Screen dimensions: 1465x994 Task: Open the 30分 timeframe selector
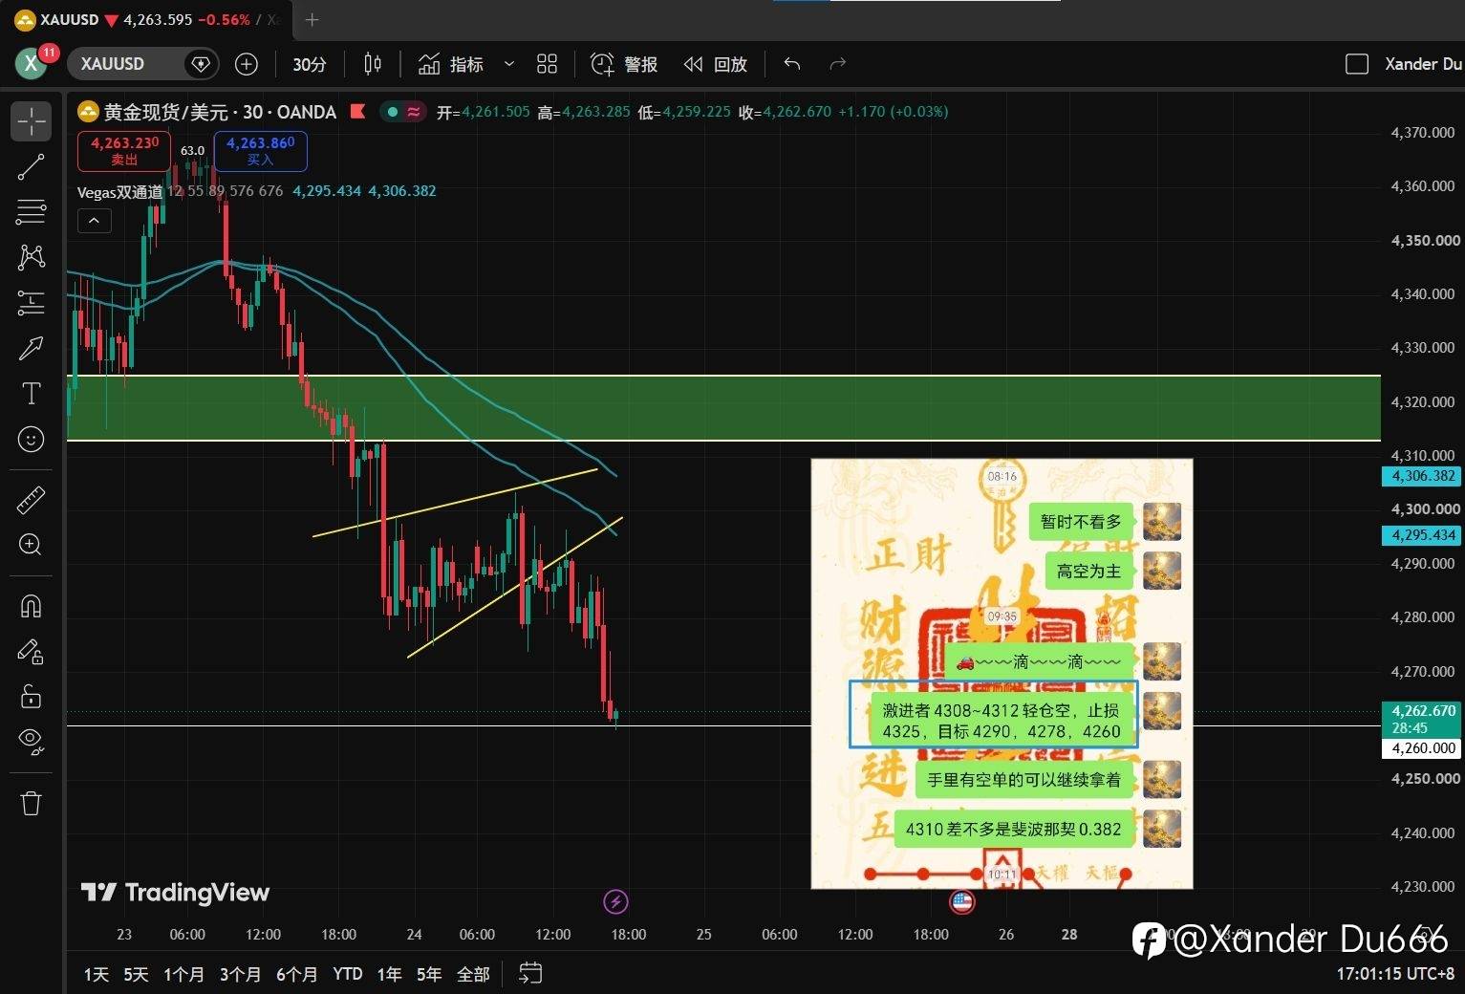[x=309, y=64]
